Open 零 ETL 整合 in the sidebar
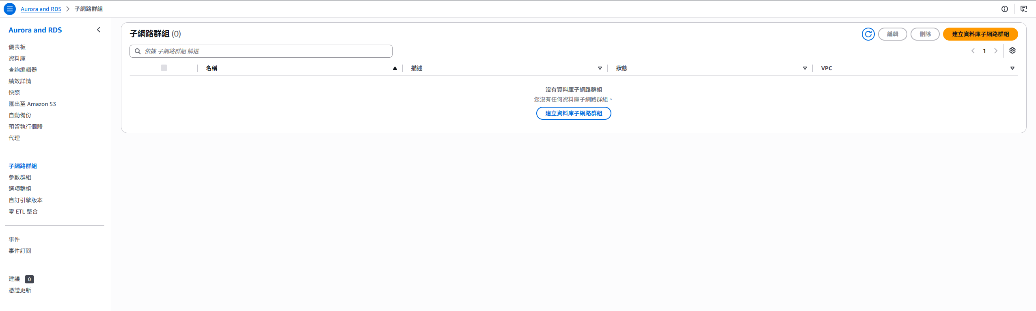This screenshot has width=1036, height=311. (x=23, y=212)
